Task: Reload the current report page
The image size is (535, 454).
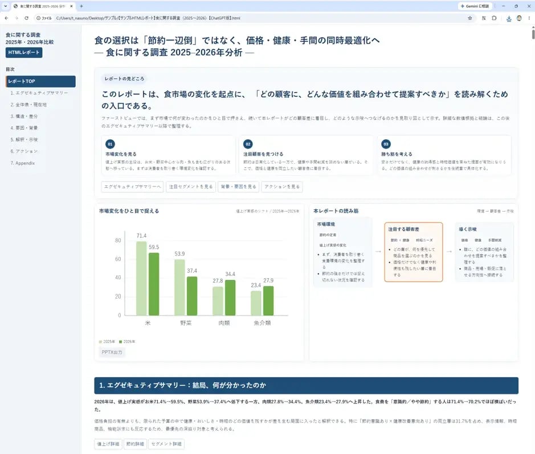Action: [x=26, y=18]
